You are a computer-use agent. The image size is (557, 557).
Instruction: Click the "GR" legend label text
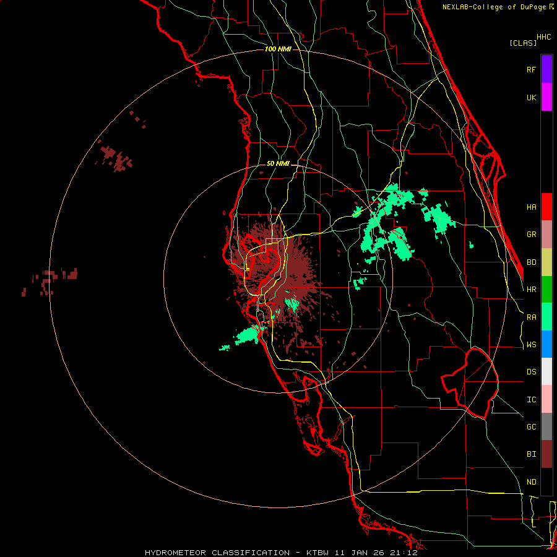(531, 235)
